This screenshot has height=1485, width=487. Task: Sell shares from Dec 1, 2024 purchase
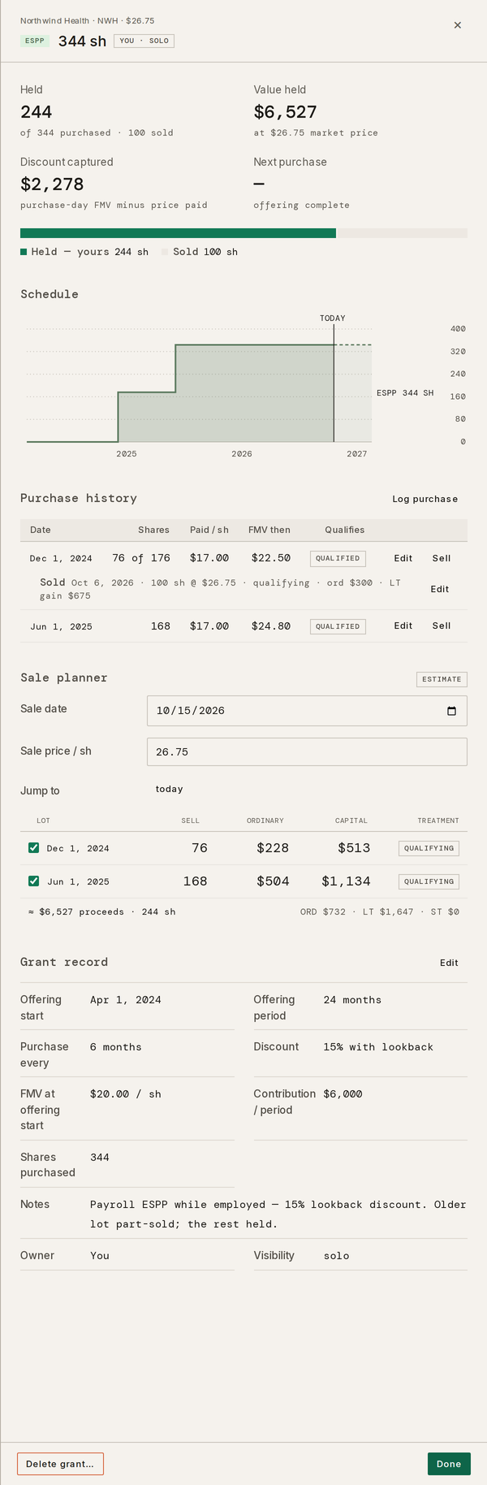tap(441, 558)
